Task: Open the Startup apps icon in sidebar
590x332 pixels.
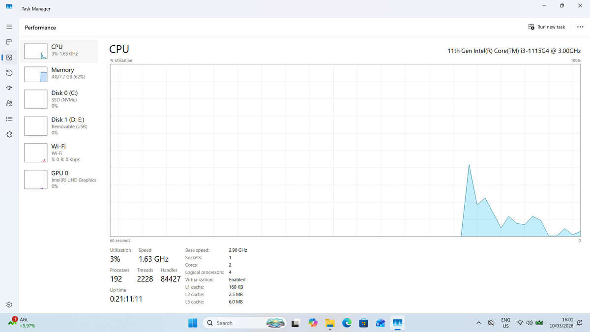Action: click(9, 88)
